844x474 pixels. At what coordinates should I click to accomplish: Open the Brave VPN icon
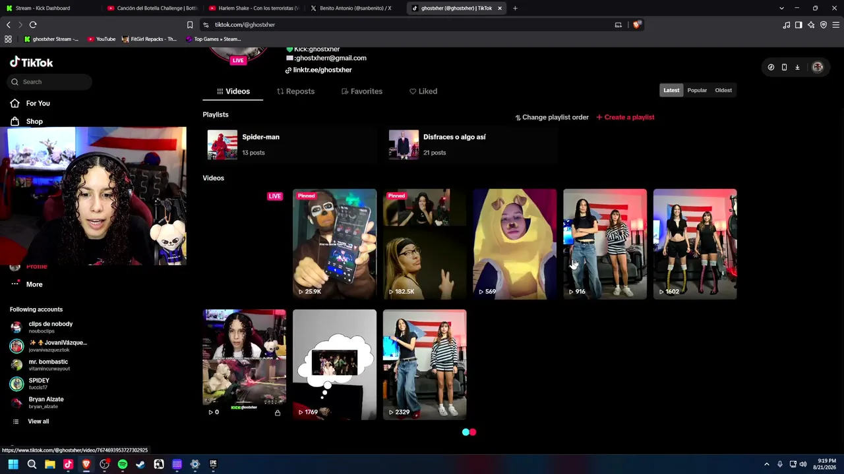[x=823, y=24]
